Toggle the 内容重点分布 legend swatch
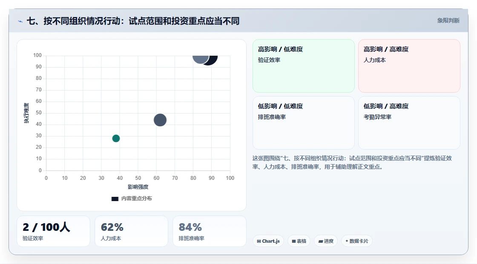Screen dimensions: 477x264 (115, 199)
